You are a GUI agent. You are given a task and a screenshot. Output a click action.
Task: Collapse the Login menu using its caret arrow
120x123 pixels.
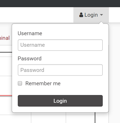[x=101, y=15]
